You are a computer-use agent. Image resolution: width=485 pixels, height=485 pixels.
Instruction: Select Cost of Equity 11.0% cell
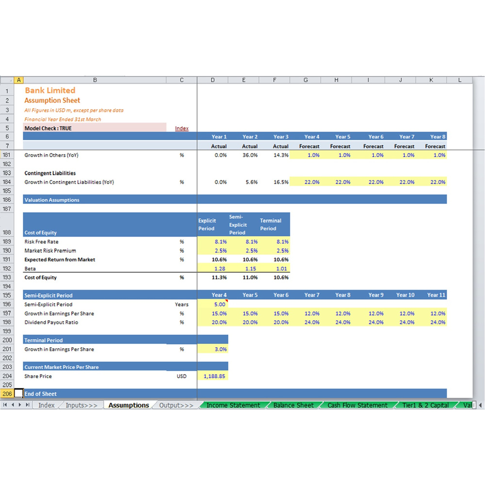[x=243, y=277]
